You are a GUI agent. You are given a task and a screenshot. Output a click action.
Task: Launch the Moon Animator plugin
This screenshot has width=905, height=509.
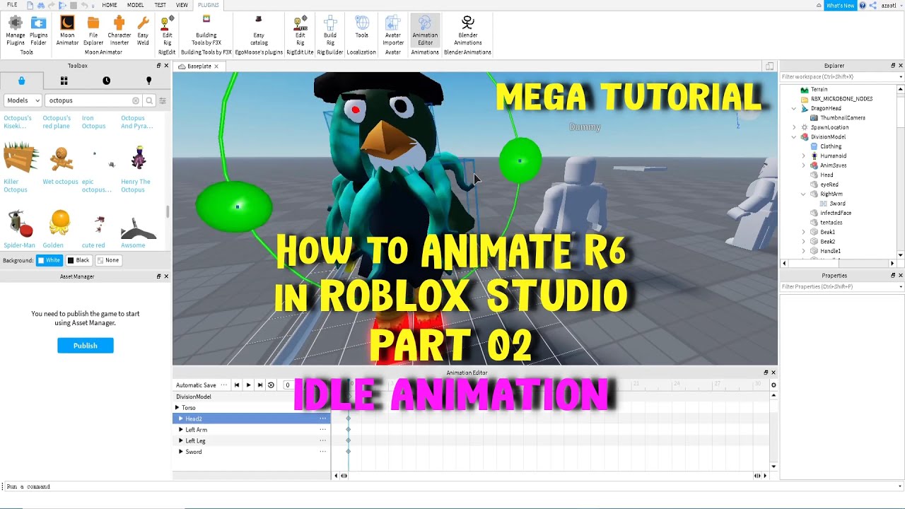pyautogui.click(x=67, y=30)
